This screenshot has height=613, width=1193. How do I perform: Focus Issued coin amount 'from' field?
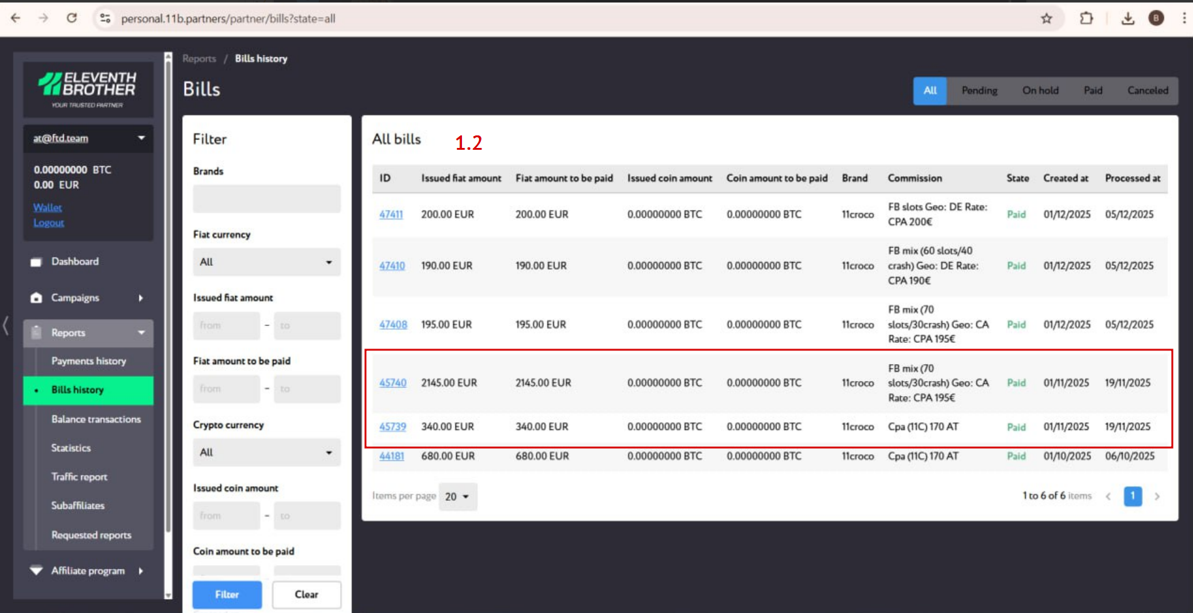[x=226, y=516]
